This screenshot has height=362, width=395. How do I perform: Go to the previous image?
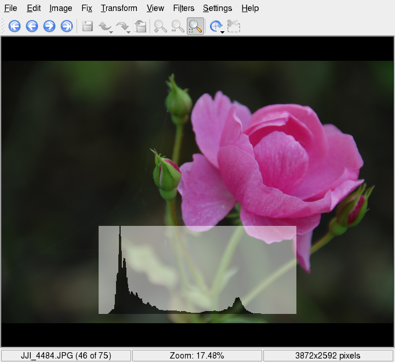(32, 26)
